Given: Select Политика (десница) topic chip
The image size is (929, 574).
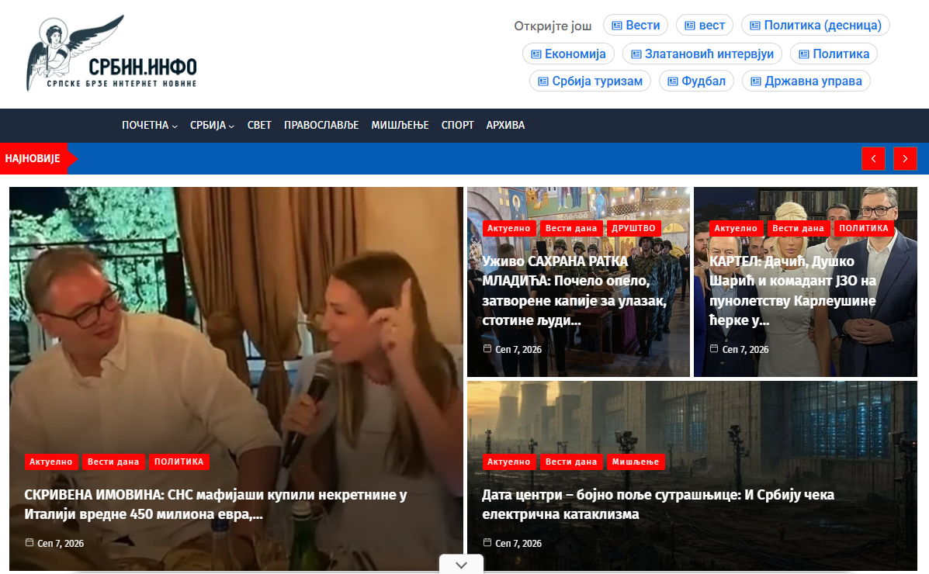Looking at the screenshot, I should 815,26.
